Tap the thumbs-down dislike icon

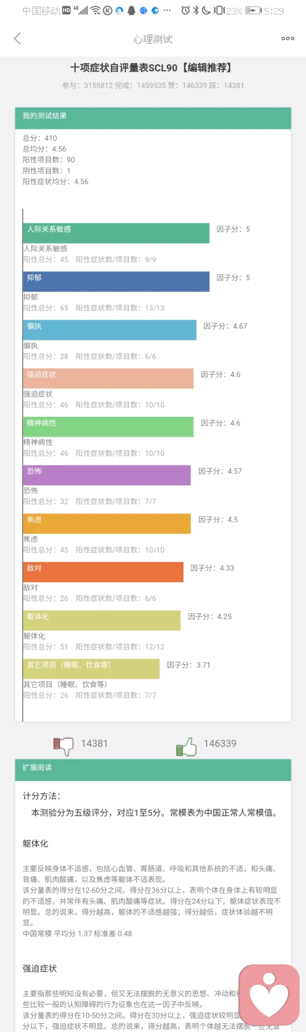tap(63, 744)
